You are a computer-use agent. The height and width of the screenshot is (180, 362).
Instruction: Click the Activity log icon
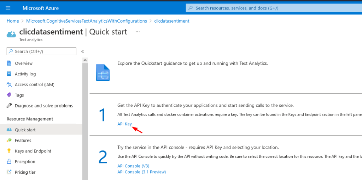click(x=9, y=74)
